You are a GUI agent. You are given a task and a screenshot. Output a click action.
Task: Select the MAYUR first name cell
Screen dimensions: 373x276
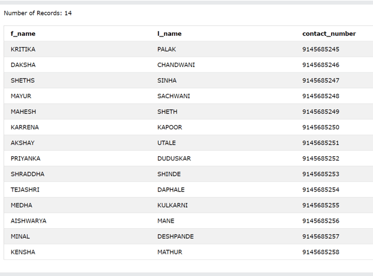pos(21,96)
